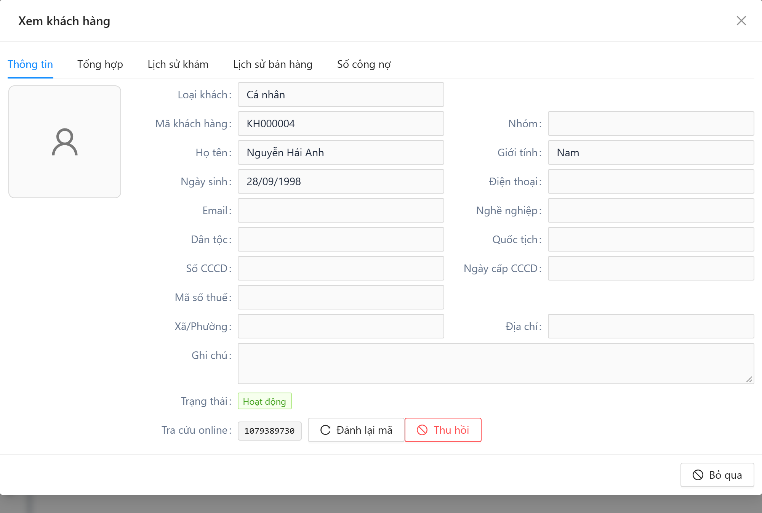This screenshot has height=513, width=762.
Task: Open the Tổng hợp tab
Action: click(100, 64)
